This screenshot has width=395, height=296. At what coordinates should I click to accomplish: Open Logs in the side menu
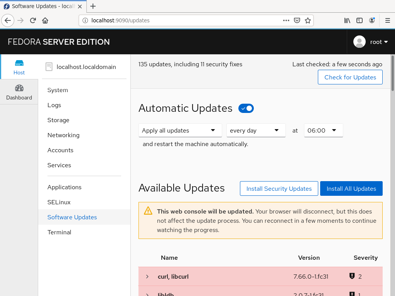pyautogui.click(x=54, y=105)
